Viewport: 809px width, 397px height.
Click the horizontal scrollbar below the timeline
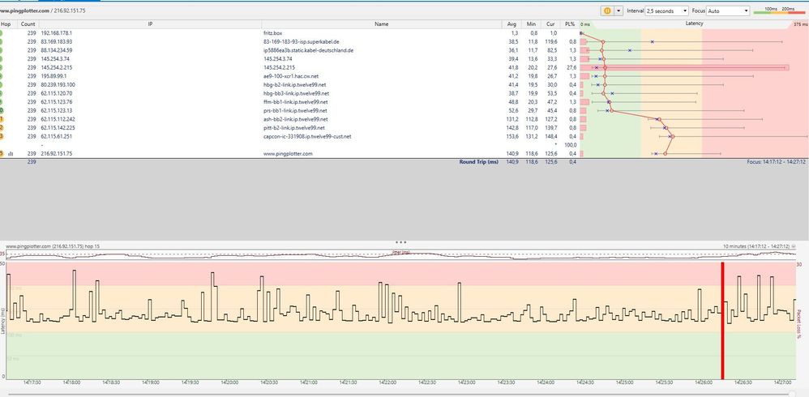click(x=400, y=394)
